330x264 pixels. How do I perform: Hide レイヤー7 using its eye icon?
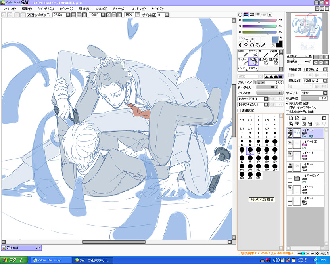pos(290,131)
